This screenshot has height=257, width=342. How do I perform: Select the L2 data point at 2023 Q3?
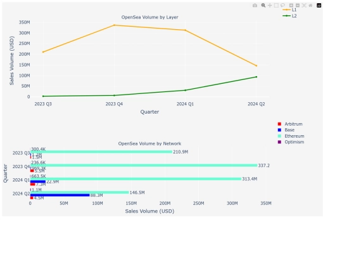pyautogui.click(x=43, y=96)
